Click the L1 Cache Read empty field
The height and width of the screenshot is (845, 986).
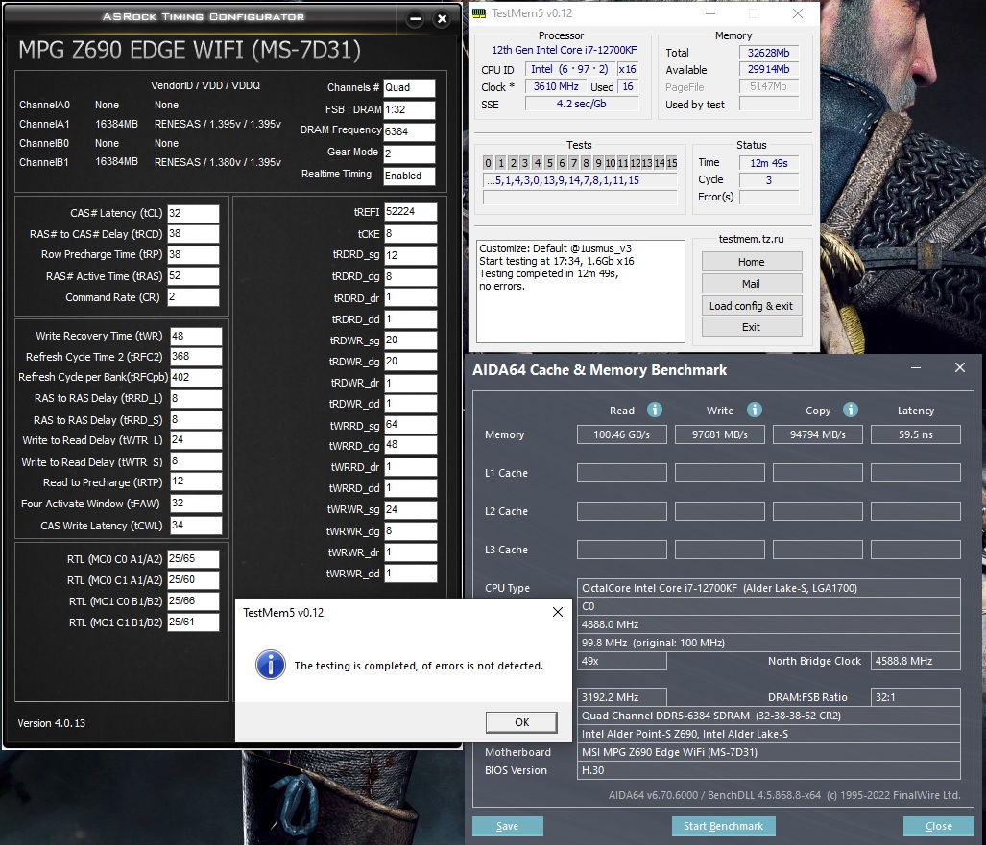(x=621, y=473)
